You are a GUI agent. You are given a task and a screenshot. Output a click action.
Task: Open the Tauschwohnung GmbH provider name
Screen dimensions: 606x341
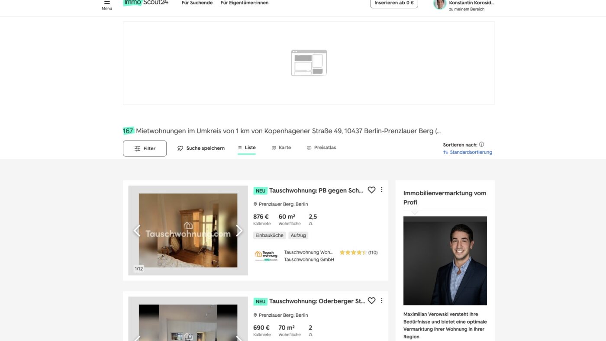point(309,260)
